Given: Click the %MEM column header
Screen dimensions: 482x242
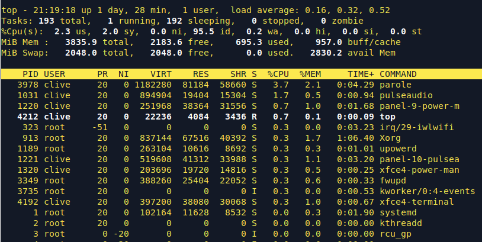Looking at the screenshot, I should point(310,75).
